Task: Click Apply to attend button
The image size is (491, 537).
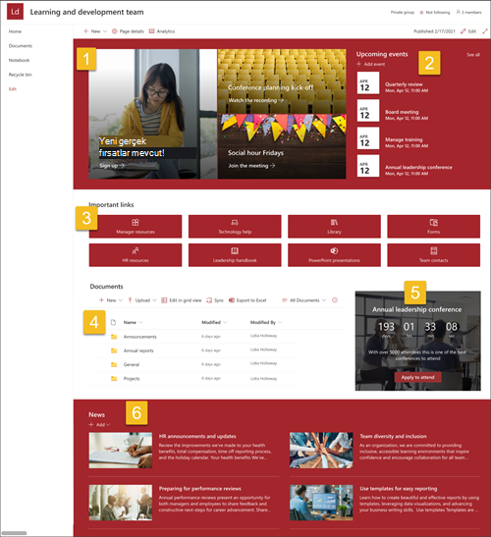Action: coord(417,377)
